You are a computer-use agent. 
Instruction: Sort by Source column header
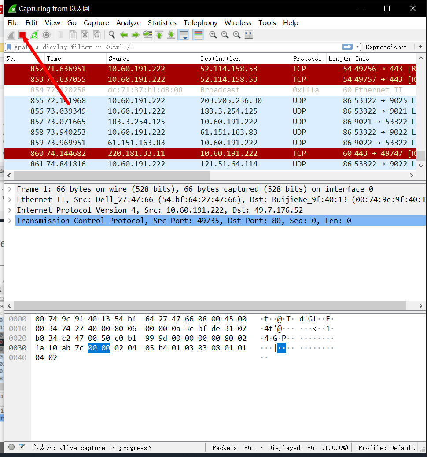point(152,59)
